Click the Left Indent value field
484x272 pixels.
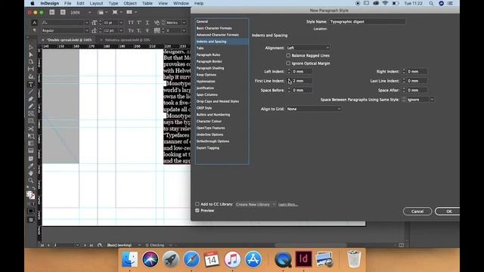[302, 71]
